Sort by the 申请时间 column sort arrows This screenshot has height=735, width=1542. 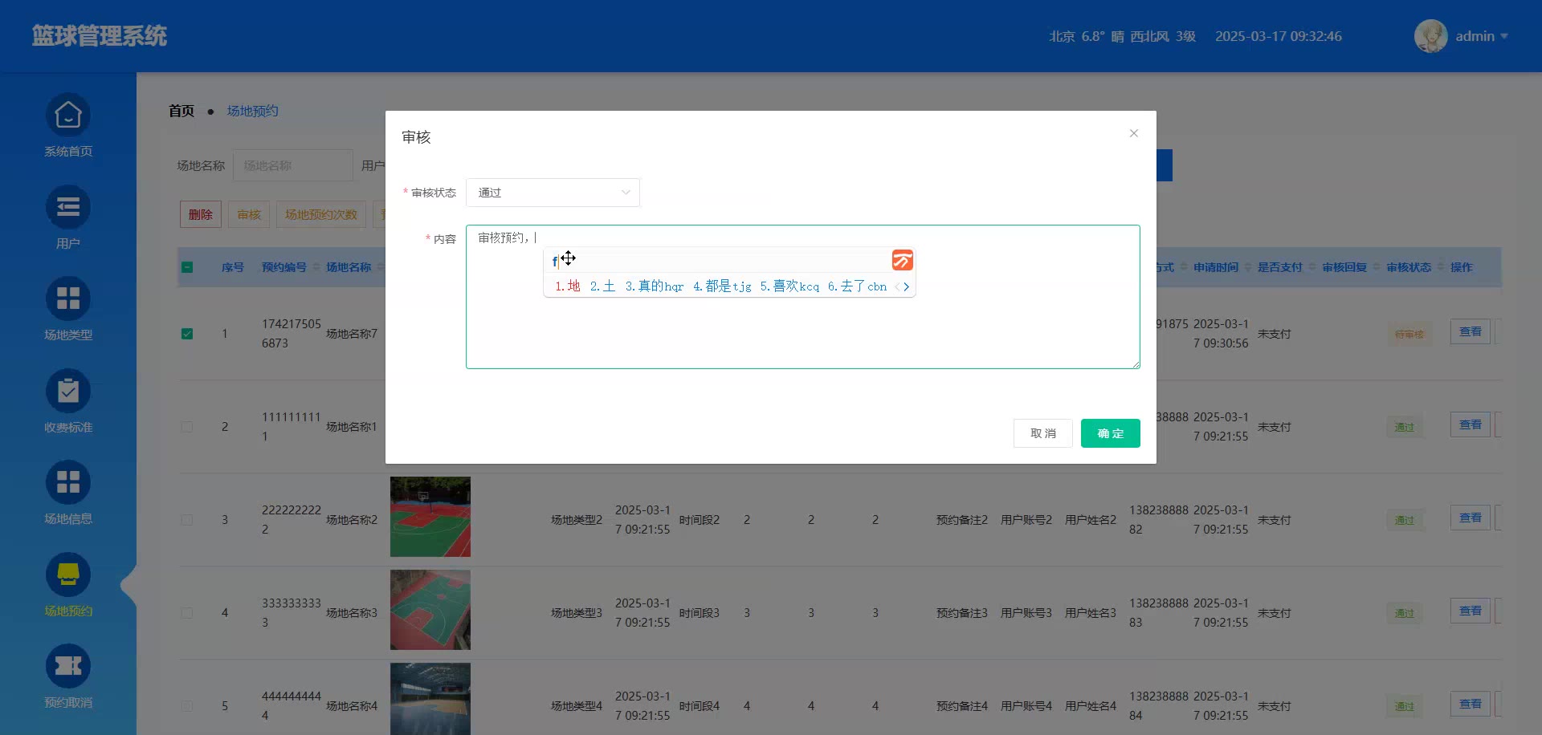coord(1248,267)
